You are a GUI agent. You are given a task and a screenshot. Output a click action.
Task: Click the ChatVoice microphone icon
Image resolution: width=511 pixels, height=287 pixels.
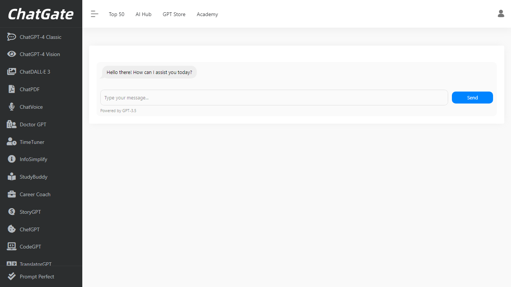12,107
